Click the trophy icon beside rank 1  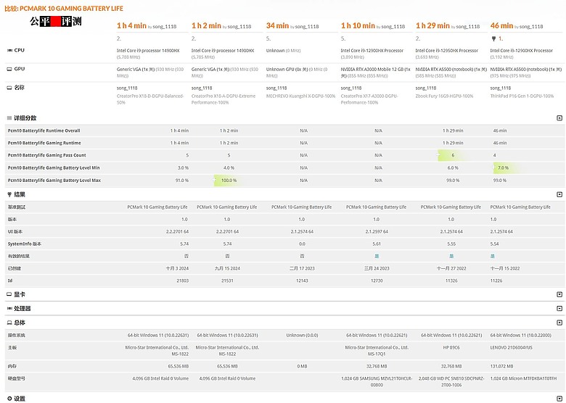tap(493, 38)
